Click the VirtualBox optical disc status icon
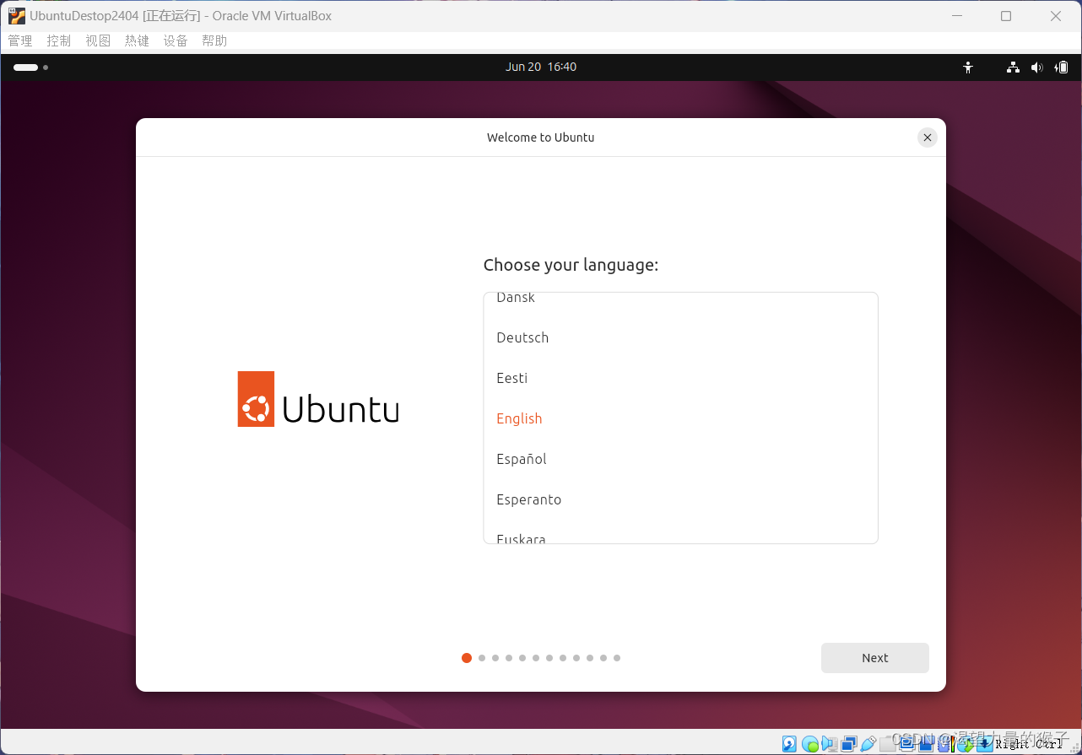Image resolution: width=1082 pixels, height=755 pixels. pos(810,744)
